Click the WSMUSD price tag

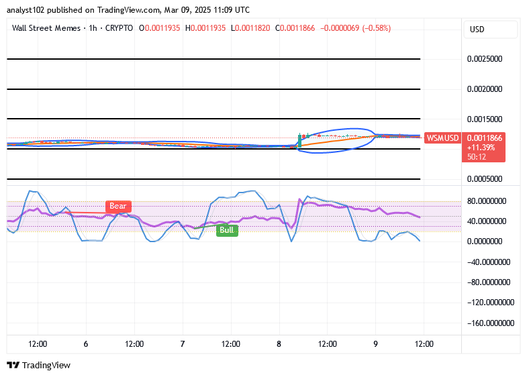442,138
